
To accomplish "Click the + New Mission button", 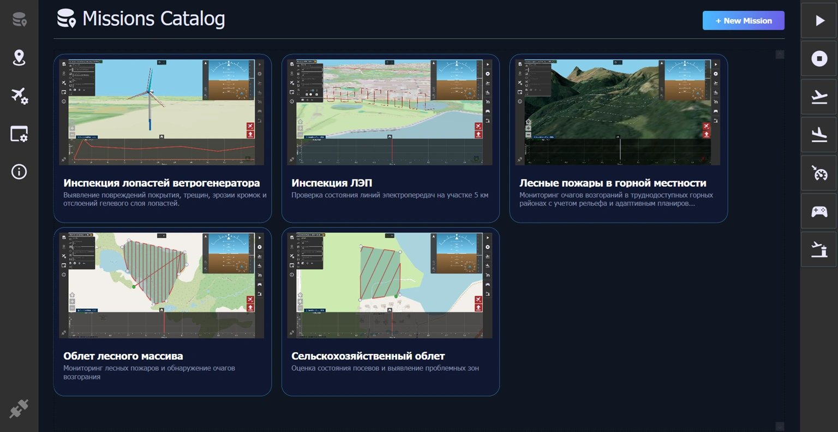I will 743,21.
